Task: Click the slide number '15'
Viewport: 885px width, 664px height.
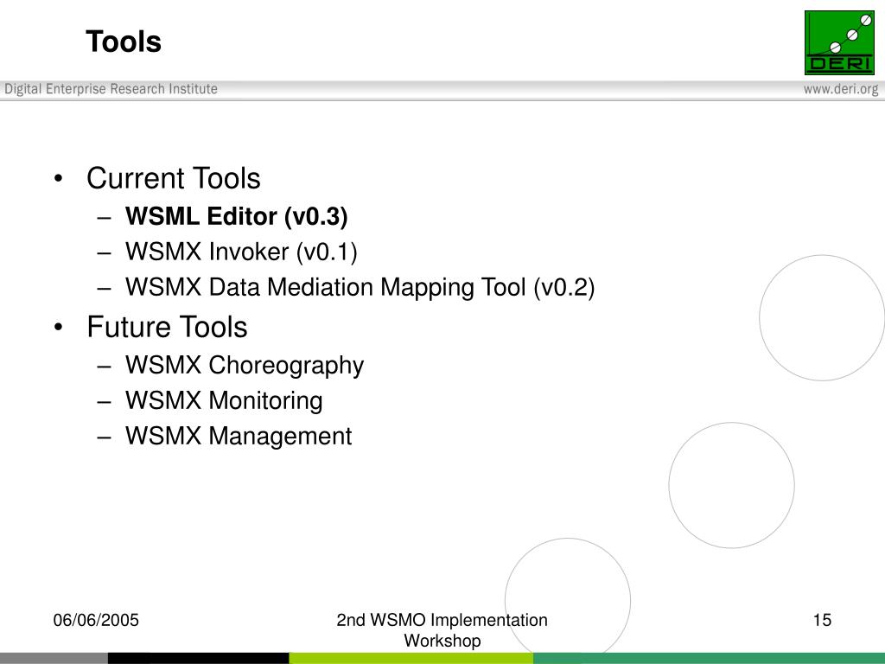Action: [823, 620]
